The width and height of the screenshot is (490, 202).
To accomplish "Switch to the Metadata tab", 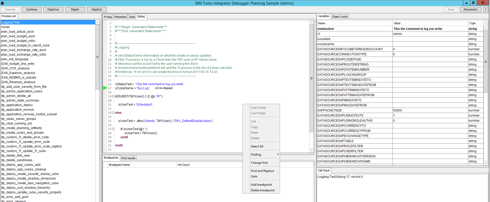I will tap(120, 17).
